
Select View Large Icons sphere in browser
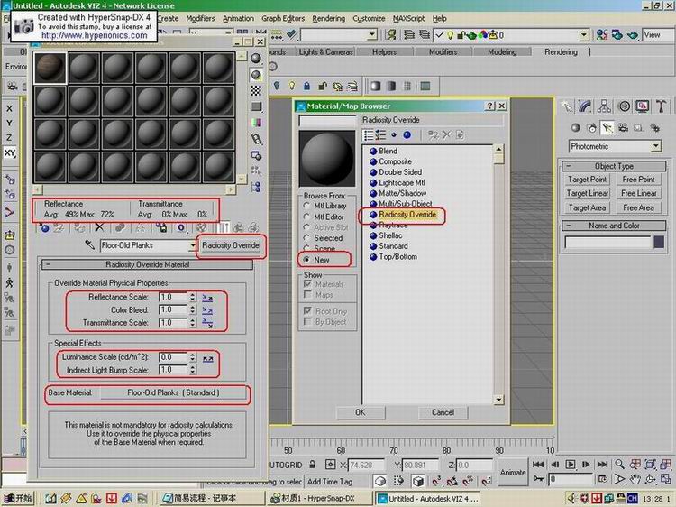pos(407,135)
